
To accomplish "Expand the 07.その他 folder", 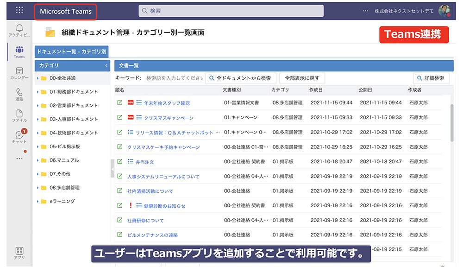I will [x=38, y=174].
